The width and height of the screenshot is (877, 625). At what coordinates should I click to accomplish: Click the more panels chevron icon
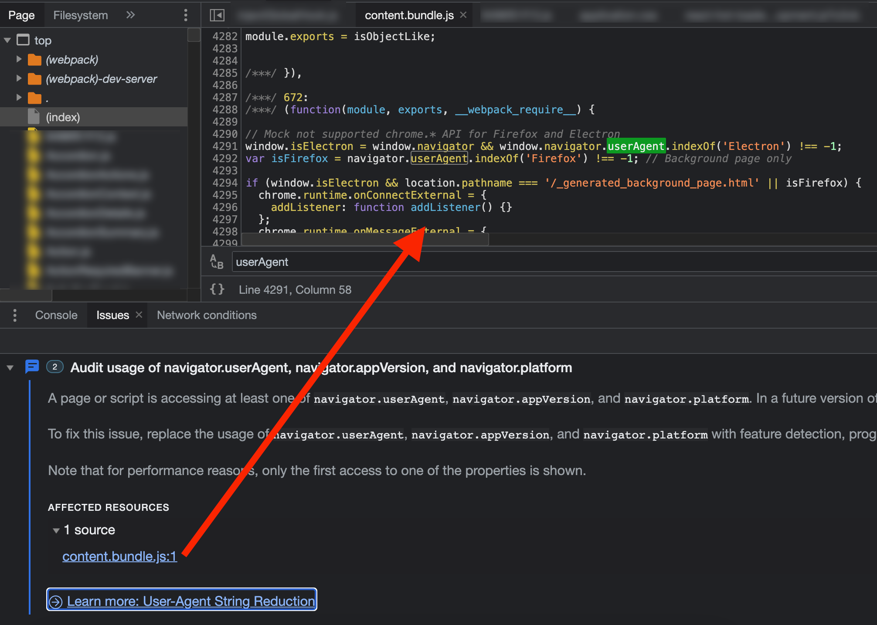pyautogui.click(x=130, y=14)
